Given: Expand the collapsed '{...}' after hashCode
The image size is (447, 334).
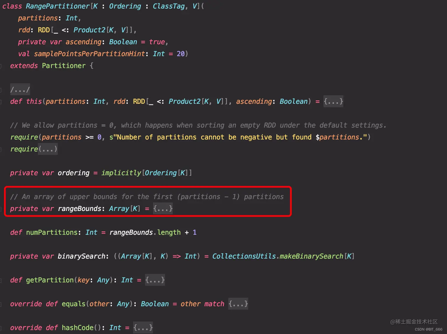Looking at the screenshot, I should coord(143,327).
